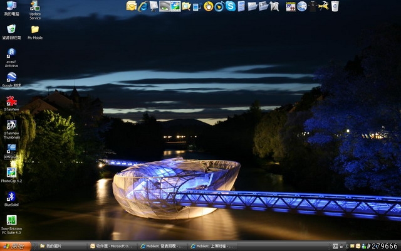Click the CH language bar indicator
The image size is (401, 251).
335,246
